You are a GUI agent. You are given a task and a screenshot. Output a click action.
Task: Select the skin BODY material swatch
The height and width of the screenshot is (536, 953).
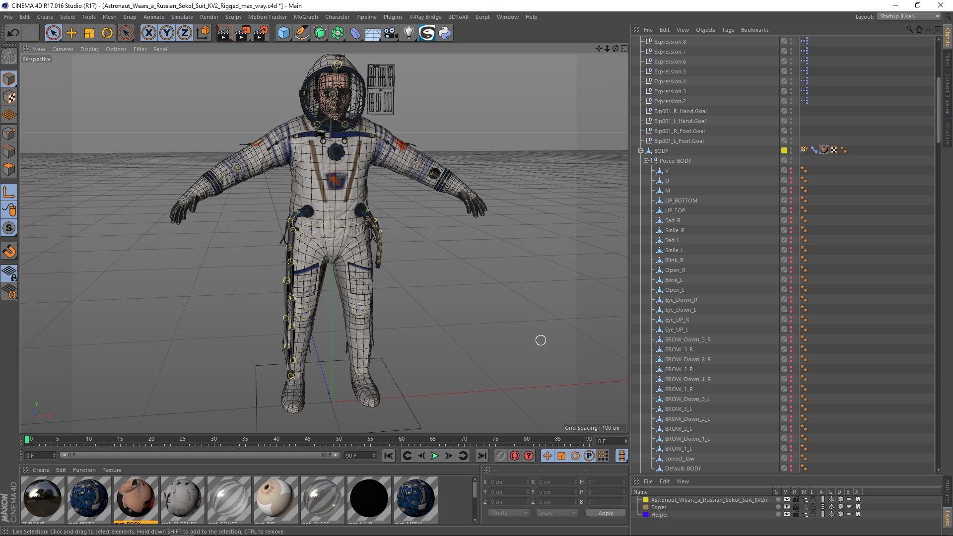(x=136, y=499)
